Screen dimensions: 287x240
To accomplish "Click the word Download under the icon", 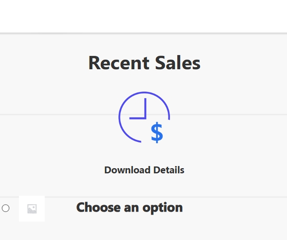I will [127, 170].
